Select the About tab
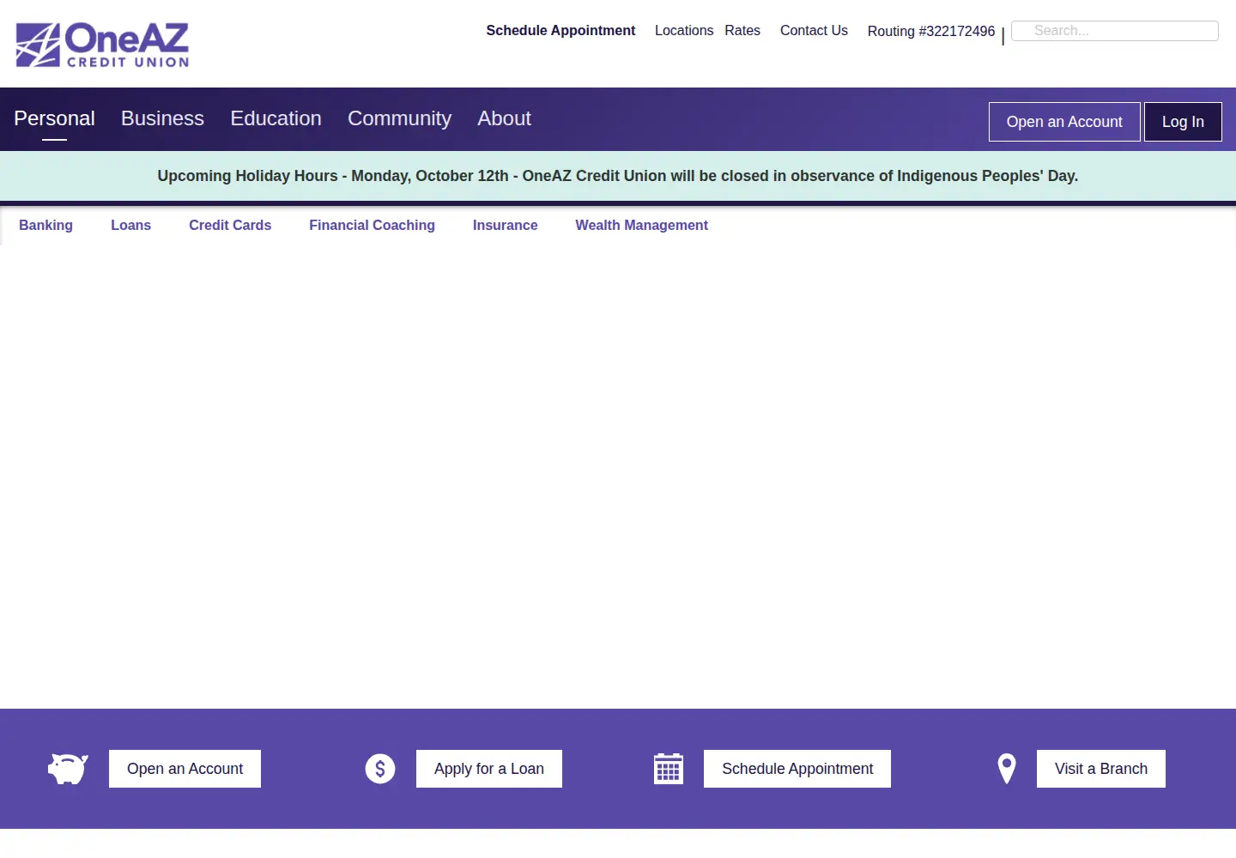 pyautogui.click(x=504, y=118)
